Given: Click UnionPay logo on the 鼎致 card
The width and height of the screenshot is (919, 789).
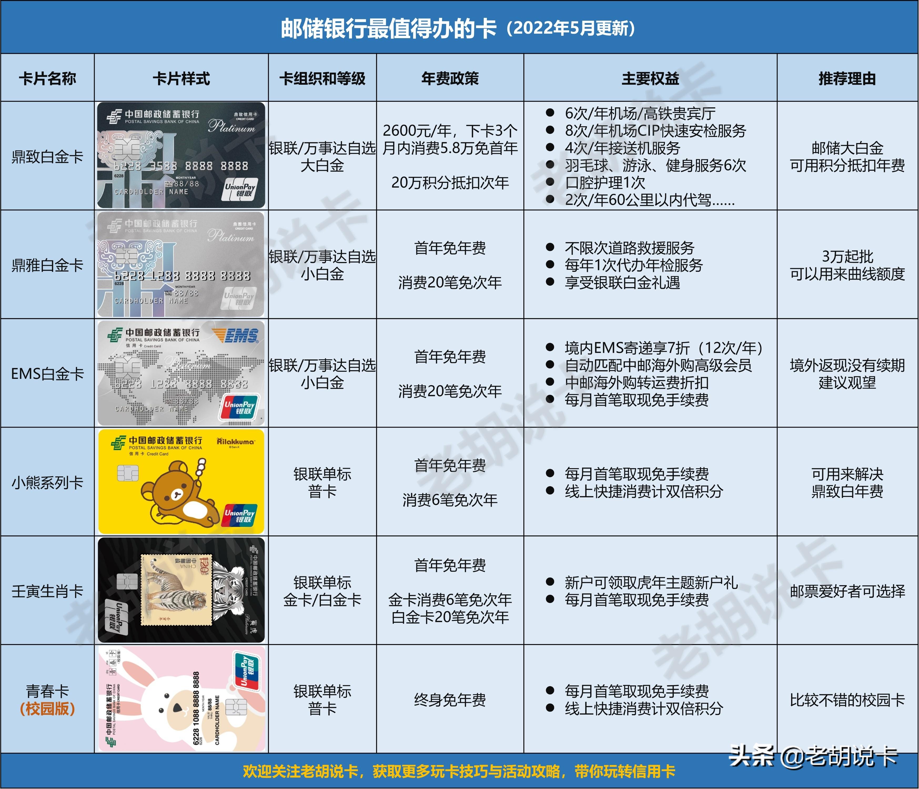Looking at the screenshot, I should tap(240, 189).
